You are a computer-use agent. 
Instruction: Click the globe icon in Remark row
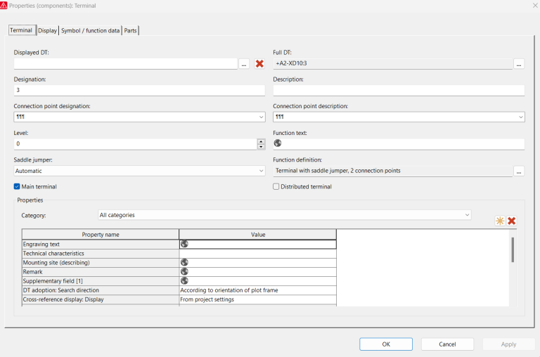pos(185,272)
